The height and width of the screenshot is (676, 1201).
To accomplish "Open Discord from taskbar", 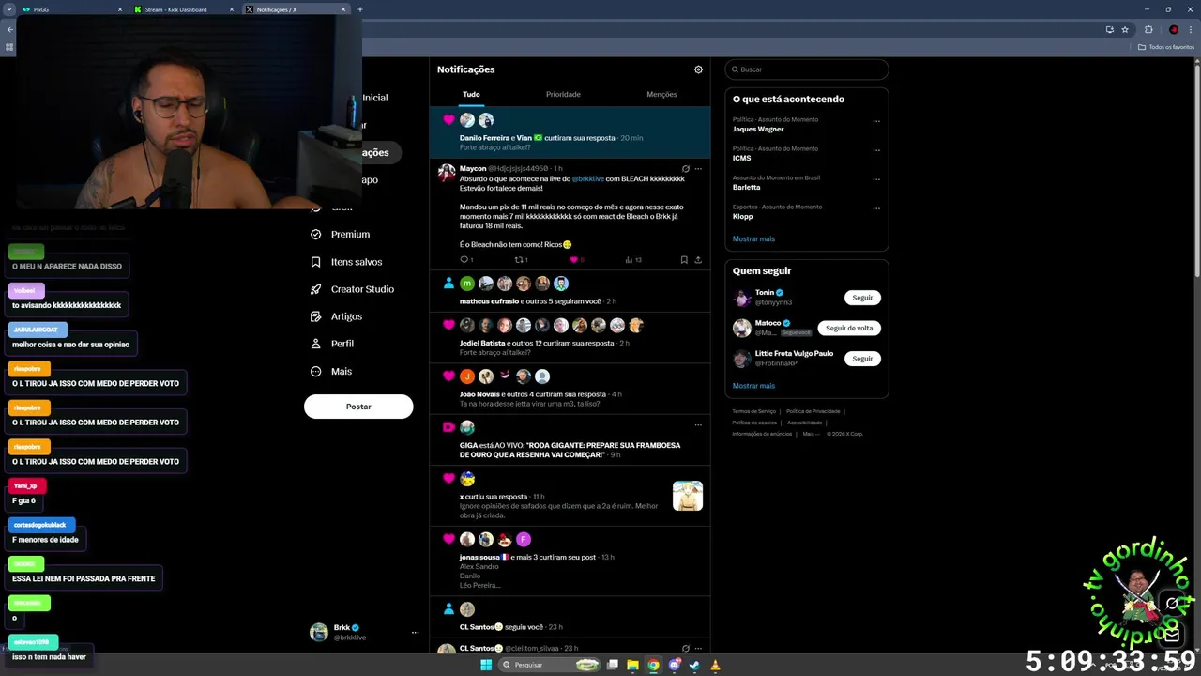I will [674, 665].
